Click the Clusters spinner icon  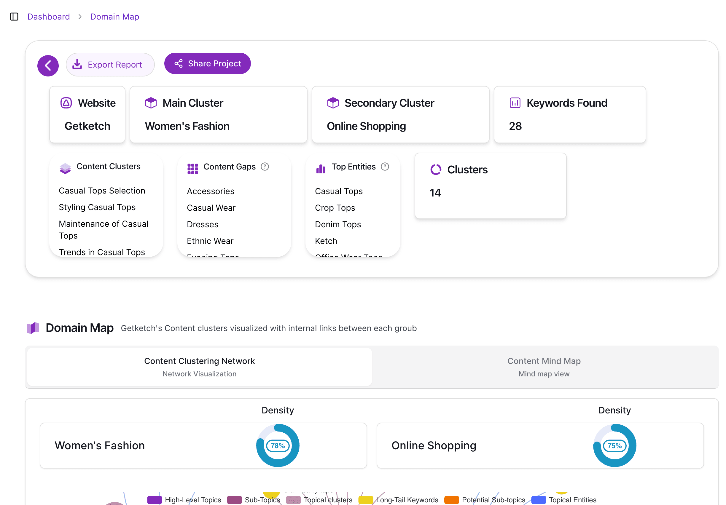point(436,170)
